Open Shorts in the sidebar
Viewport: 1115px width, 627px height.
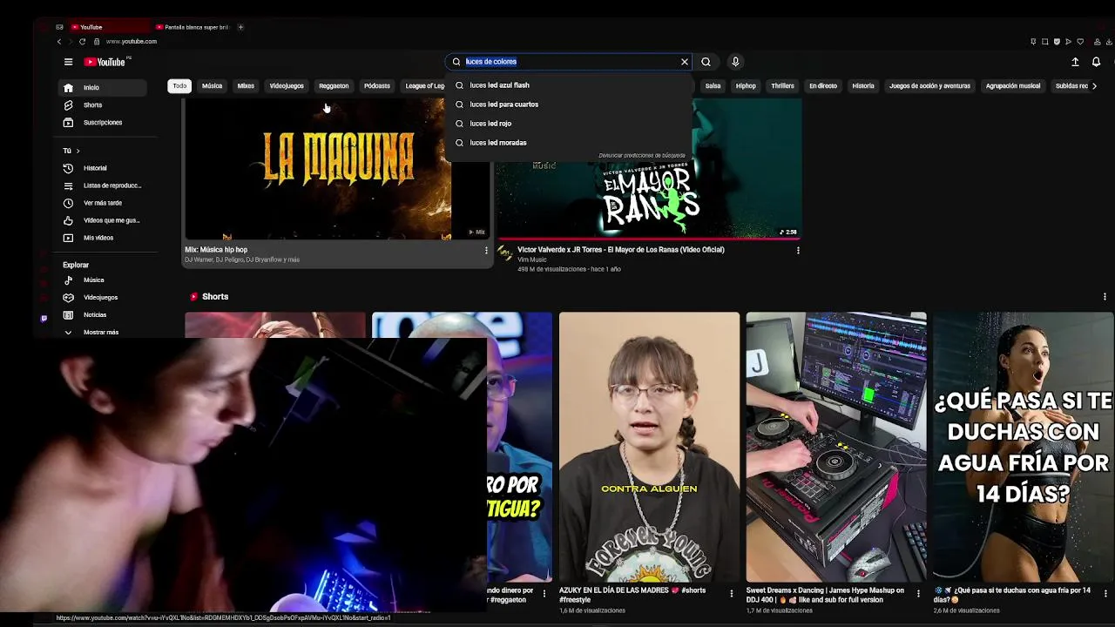tap(103, 105)
